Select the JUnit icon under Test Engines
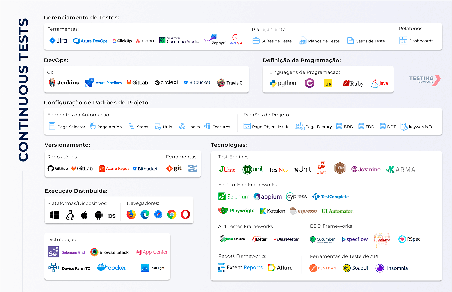The image size is (452, 292). (226, 169)
